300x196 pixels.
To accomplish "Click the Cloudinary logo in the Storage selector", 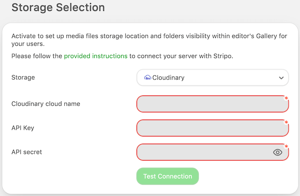I will pyautogui.click(x=147, y=78).
